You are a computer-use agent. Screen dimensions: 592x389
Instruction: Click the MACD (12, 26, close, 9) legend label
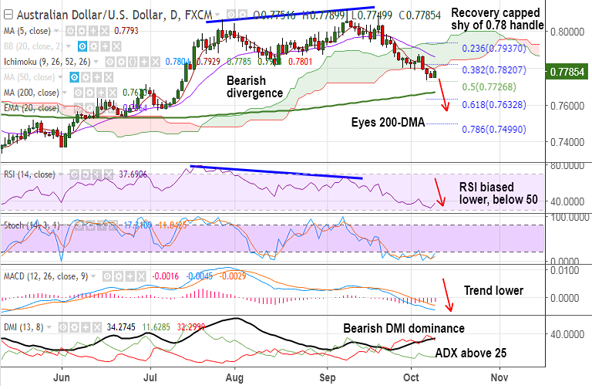[45, 277]
